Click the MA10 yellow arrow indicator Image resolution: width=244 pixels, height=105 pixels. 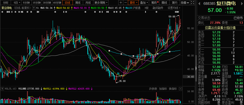tap(72, 8)
